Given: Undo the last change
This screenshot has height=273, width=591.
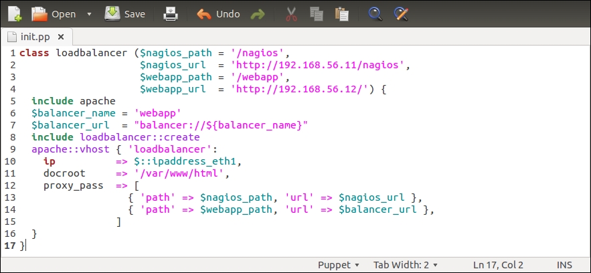Looking at the screenshot, I should [x=218, y=13].
